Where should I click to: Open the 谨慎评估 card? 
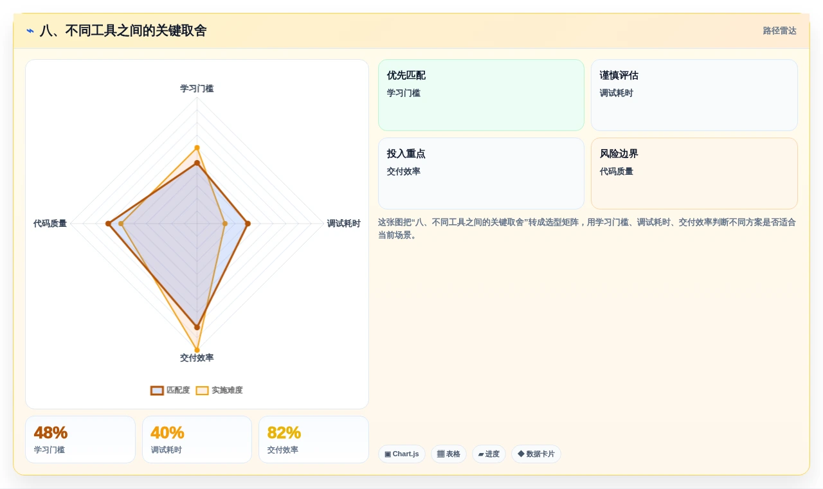pyautogui.click(x=694, y=95)
